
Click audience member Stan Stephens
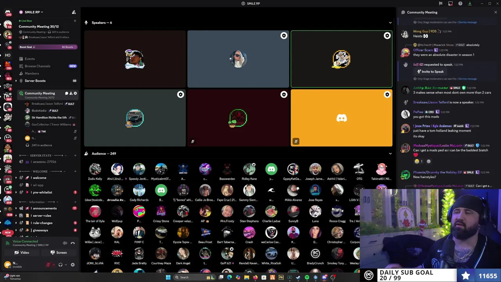pos(249,214)
